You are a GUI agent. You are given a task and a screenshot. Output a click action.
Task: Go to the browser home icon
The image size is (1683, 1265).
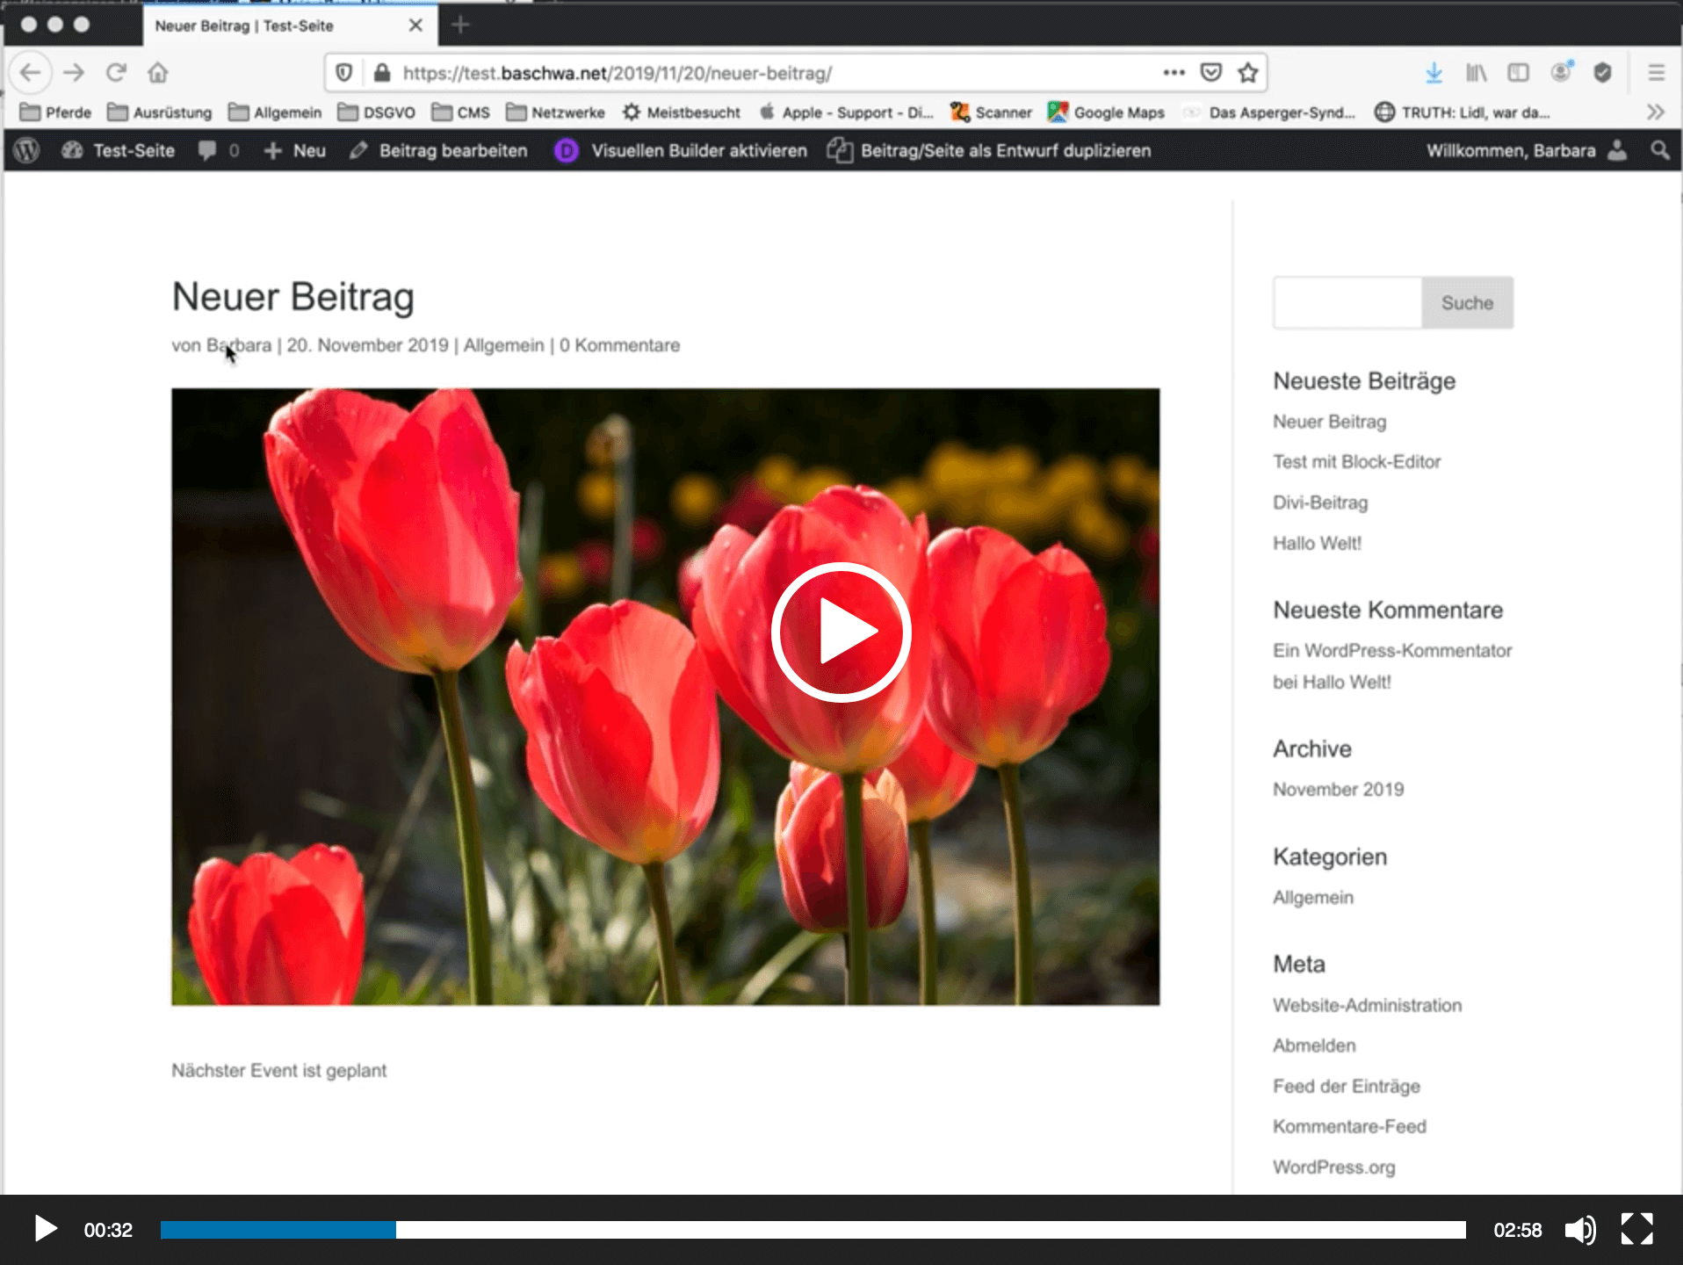pyautogui.click(x=158, y=73)
